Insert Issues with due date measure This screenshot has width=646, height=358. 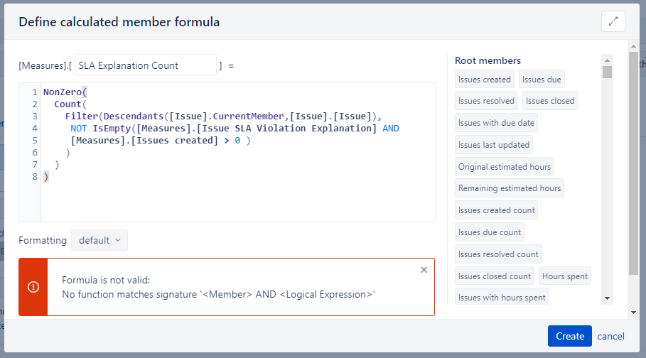coord(496,123)
